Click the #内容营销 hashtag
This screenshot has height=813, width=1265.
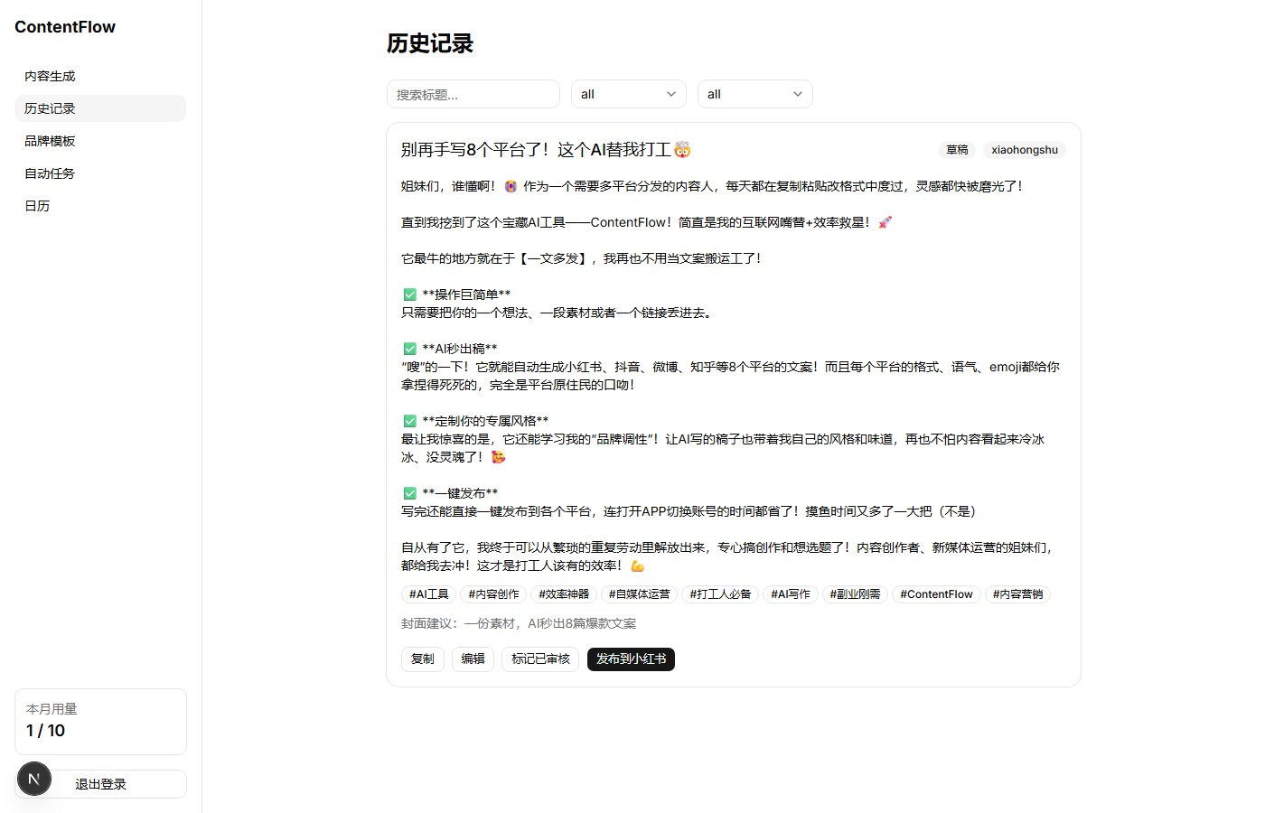click(1017, 593)
